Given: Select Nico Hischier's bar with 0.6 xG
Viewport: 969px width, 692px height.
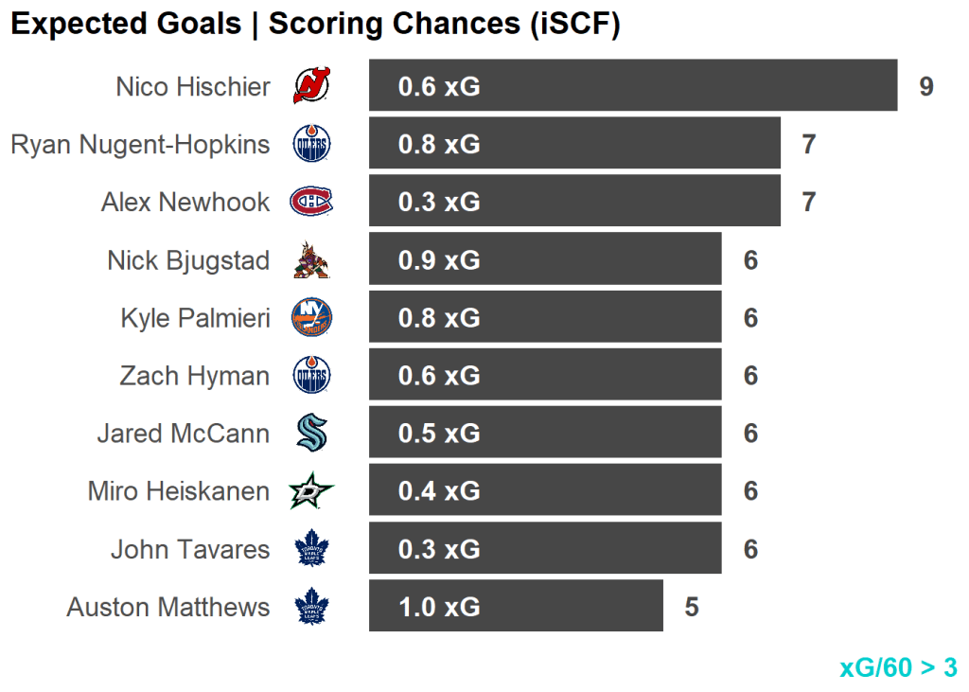Looking at the screenshot, I should [x=632, y=86].
